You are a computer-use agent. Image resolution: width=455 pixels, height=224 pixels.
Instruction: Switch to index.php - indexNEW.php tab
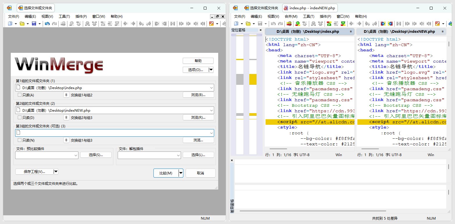(x=310, y=8)
